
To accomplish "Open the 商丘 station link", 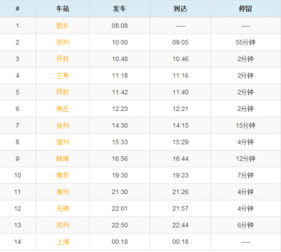I will pos(62,109).
